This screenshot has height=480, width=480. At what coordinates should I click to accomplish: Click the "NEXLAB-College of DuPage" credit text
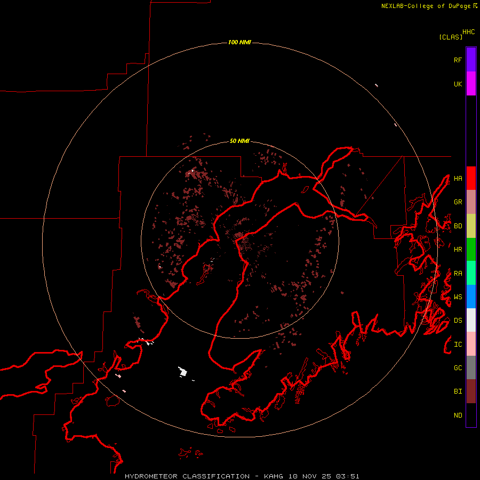[426, 6]
